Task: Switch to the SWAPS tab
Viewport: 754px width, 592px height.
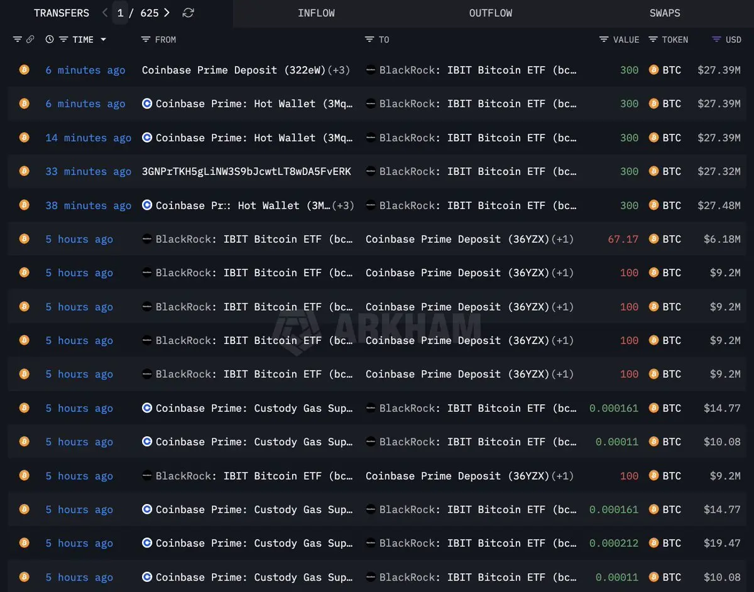Action: tap(665, 13)
